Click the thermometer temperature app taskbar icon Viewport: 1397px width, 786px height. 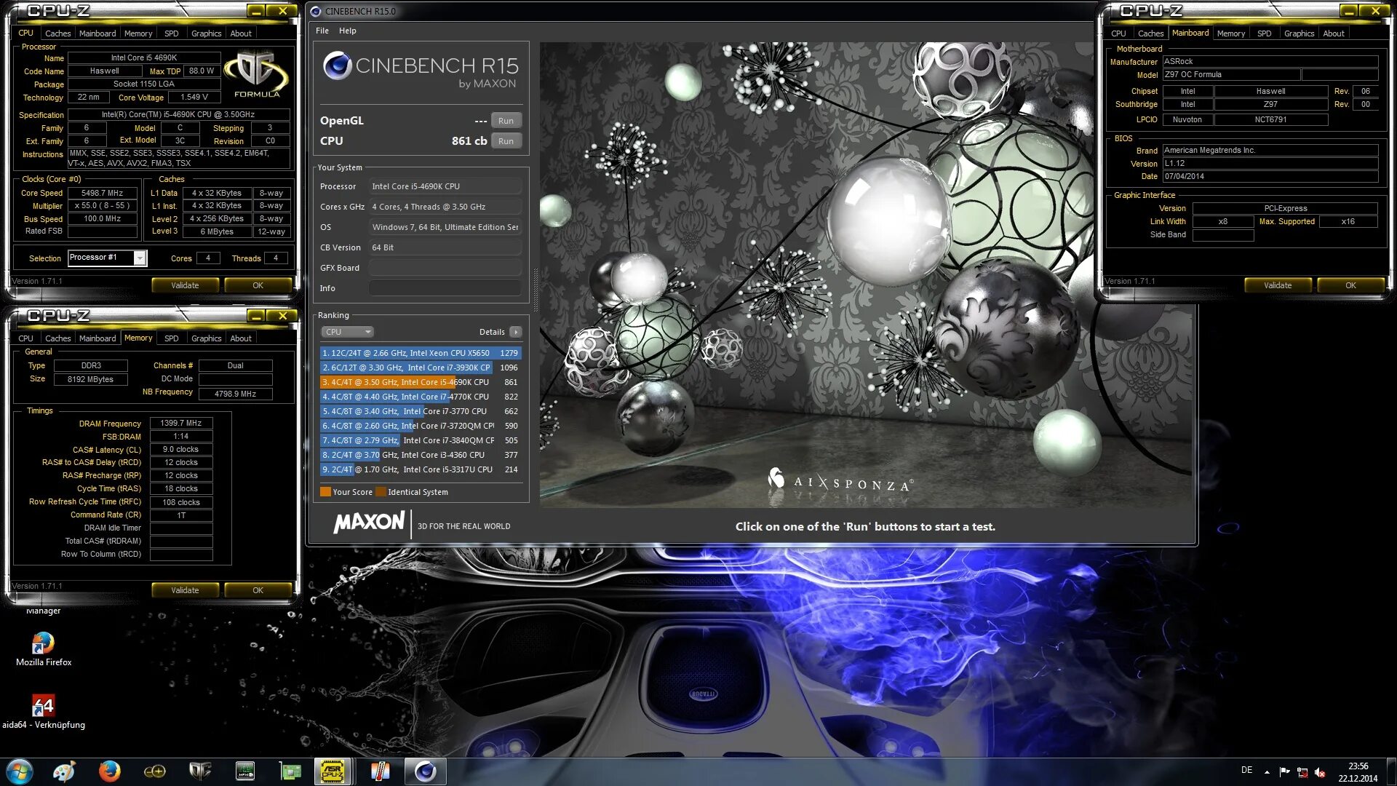[x=380, y=771]
